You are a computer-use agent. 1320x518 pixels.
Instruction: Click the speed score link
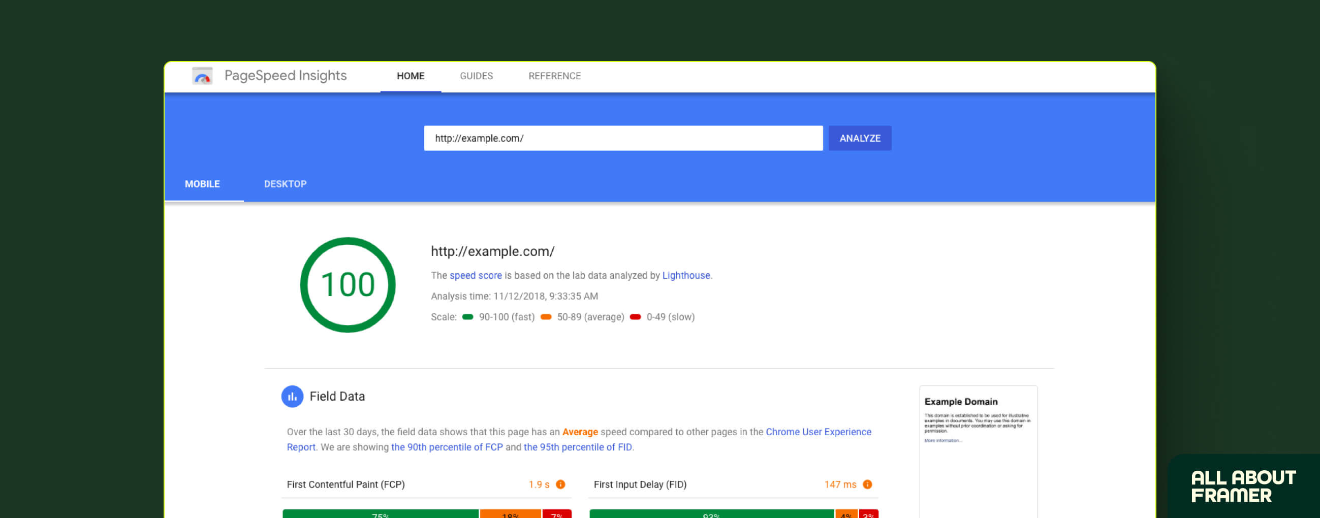click(x=476, y=275)
